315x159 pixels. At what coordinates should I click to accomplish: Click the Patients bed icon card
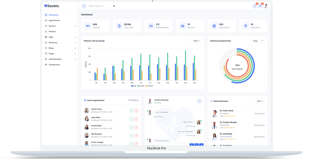[88, 26]
